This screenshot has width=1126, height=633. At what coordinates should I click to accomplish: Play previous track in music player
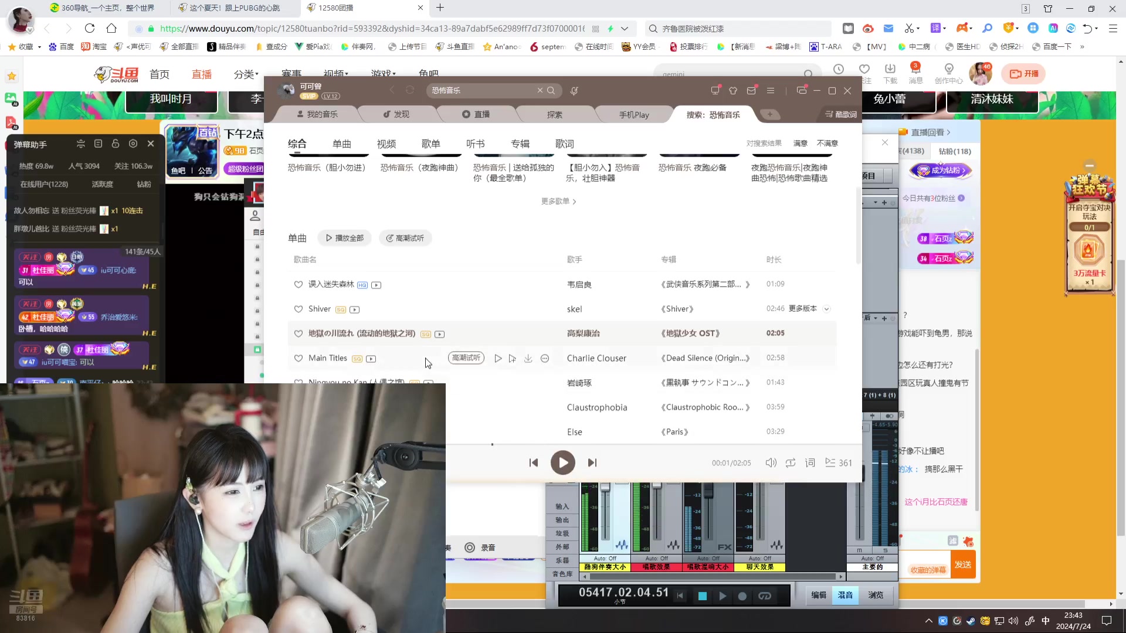534,463
